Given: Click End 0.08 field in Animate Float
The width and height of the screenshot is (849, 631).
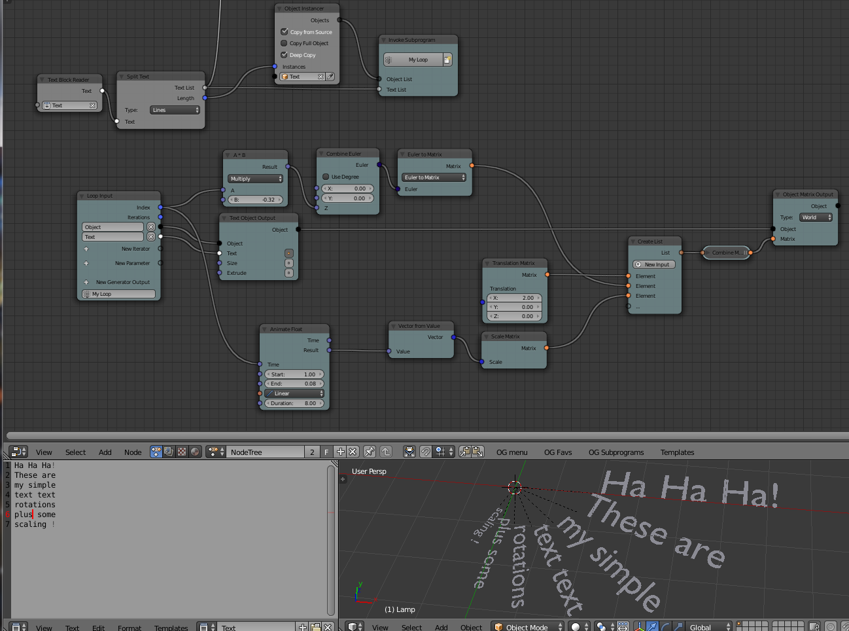Looking at the screenshot, I should tap(294, 384).
